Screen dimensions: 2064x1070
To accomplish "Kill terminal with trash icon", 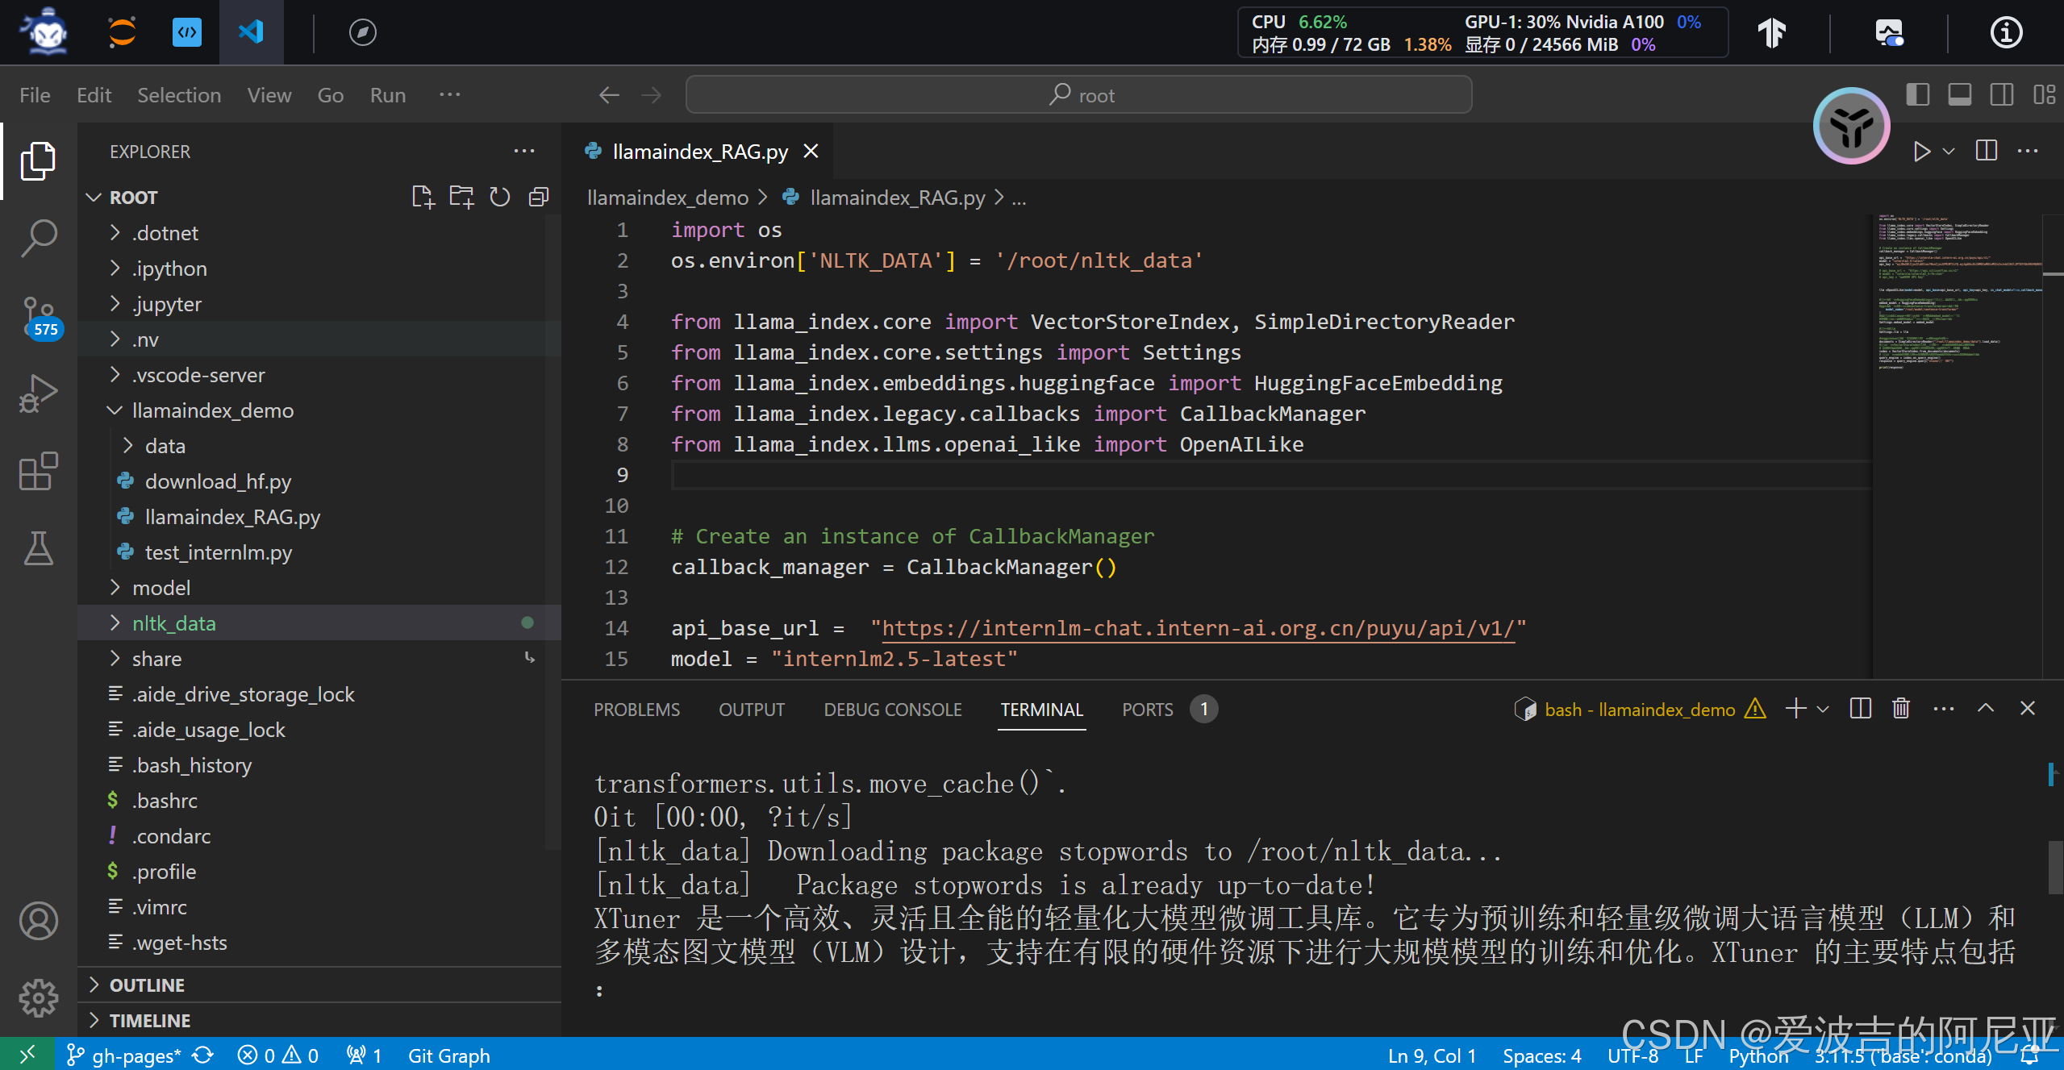I will click(1901, 709).
